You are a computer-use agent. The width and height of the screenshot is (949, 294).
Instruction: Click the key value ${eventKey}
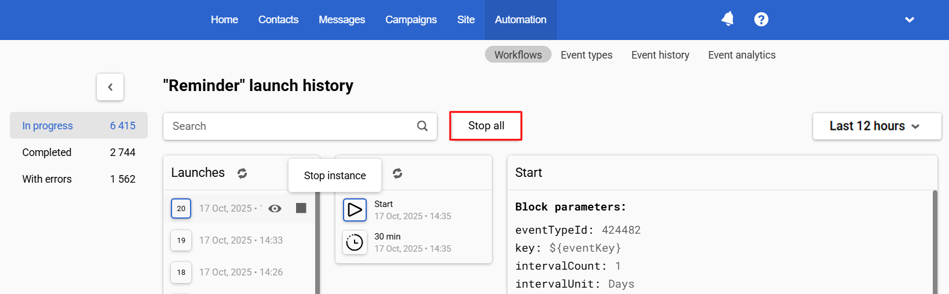[585, 248]
